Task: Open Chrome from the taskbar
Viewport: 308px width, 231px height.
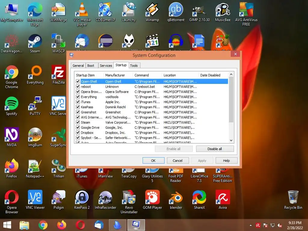Action: point(43,225)
